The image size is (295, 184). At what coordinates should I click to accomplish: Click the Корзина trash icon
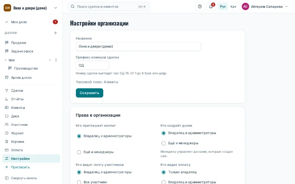tap(7, 142)
